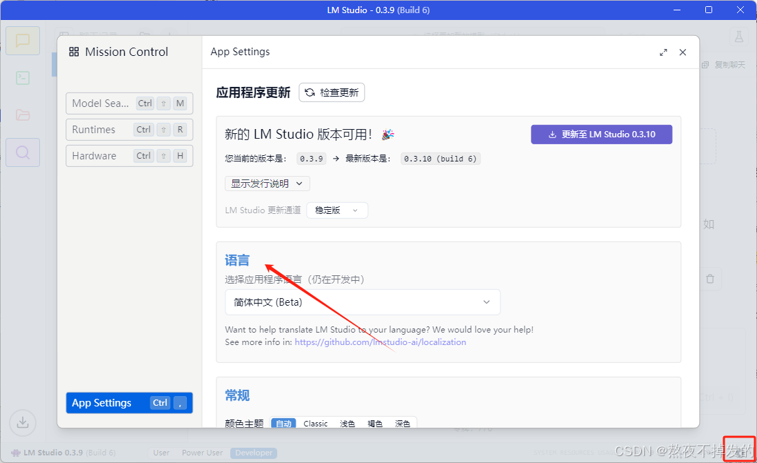Image resolution: width=757 pixels, height=463 pixels.
Task: Open the Developer terminal sidebar icon
Action: tap(23, 78)
